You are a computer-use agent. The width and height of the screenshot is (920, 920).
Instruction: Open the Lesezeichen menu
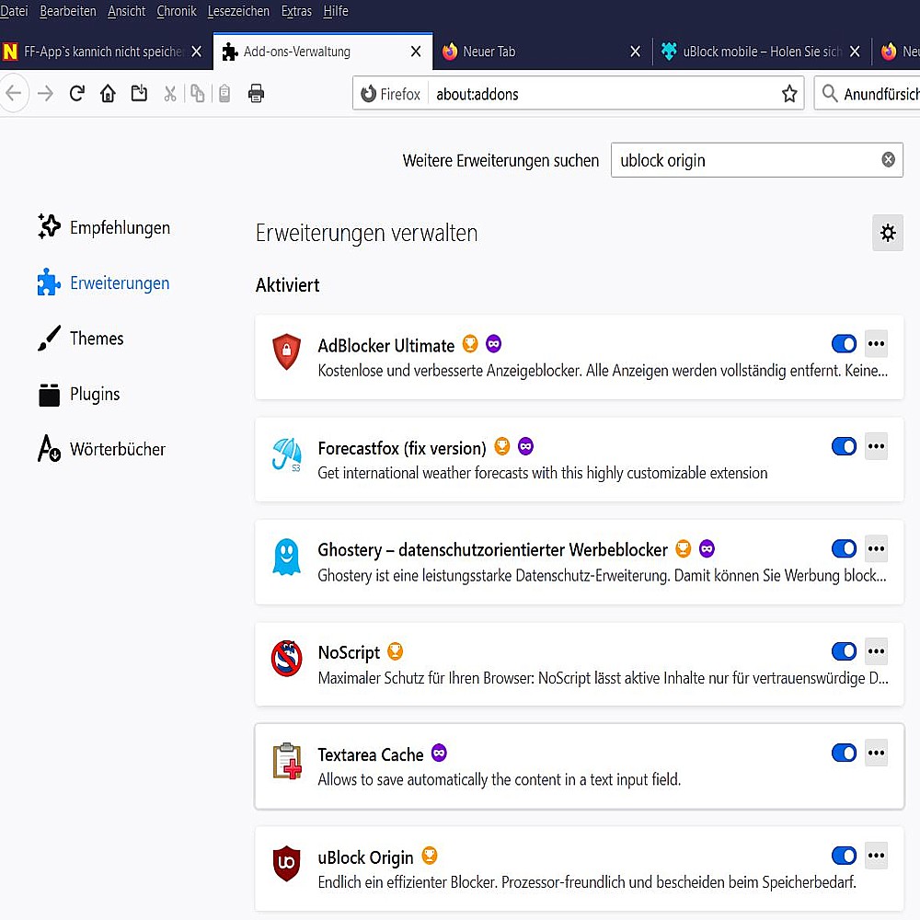238,11
